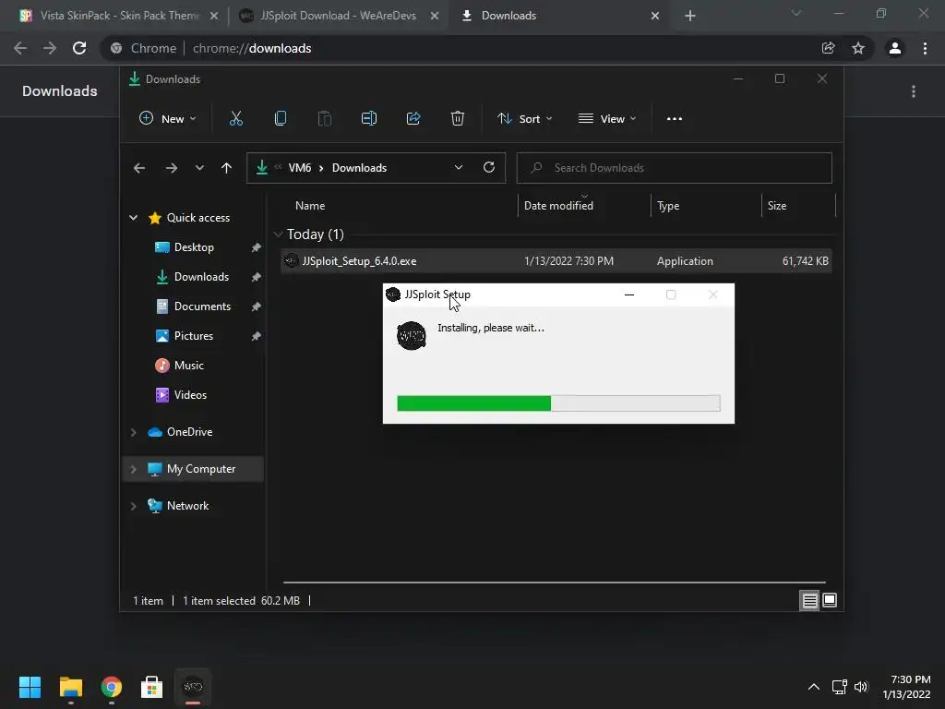This screenshot has width=945, height=709.
Task: Minimize the JJSploit Setup window
Action: [629, 294]
